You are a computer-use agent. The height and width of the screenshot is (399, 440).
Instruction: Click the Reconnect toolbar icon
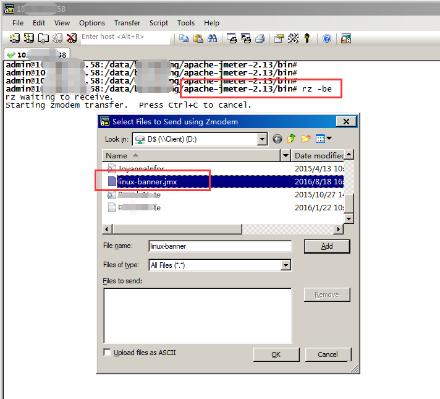pos(57,38)
